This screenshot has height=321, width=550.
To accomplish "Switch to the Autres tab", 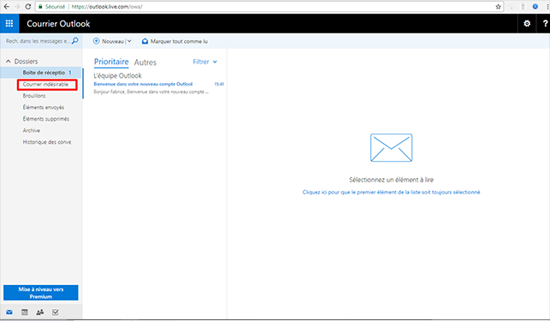I will 145,62.
